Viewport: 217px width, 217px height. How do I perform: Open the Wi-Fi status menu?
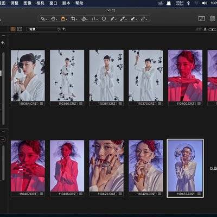coord(196,3)
